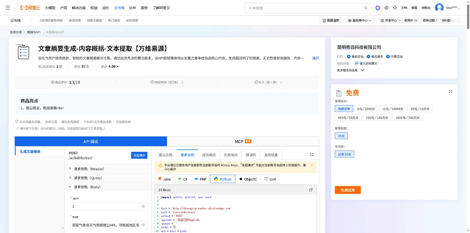Viewport: 470px width, 233px height.
Task: Expand 请求参数 (Query) section
Action: click(x=108, y=178)
